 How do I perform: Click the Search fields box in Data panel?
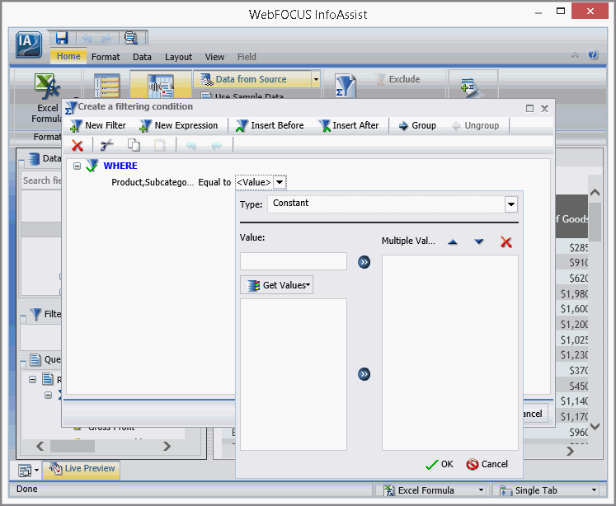point(41,180)
